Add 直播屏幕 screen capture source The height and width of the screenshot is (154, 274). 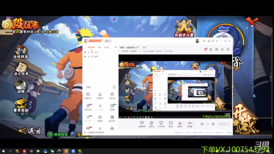[142, 124]
